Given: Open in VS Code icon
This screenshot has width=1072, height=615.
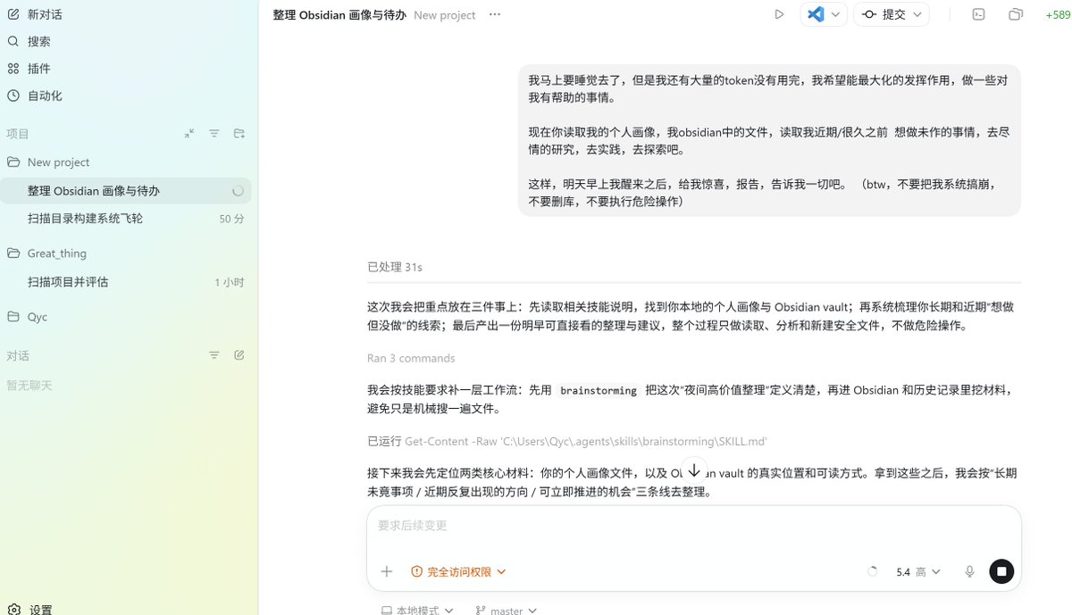Looking at the screenshot, I should 816,14.
